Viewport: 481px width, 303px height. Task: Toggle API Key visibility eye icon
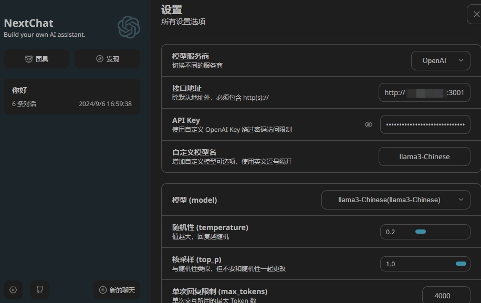click(x=369, y=124)
